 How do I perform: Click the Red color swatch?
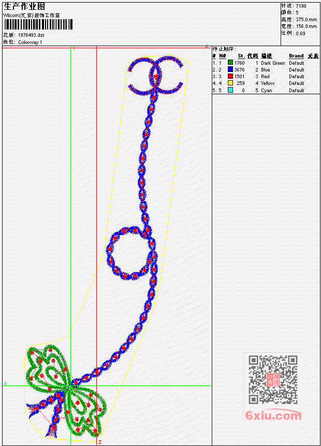230,76
